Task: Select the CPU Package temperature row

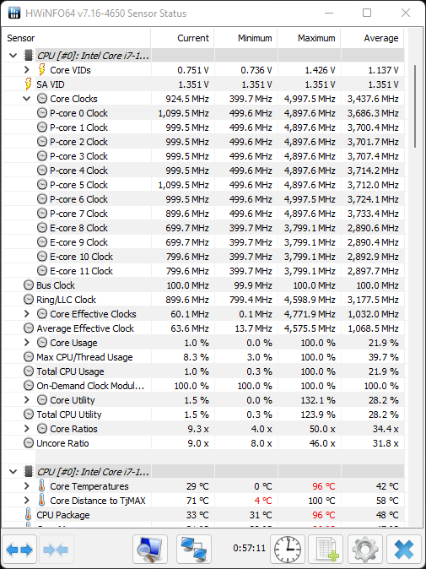Action: [x=203, y=515]
